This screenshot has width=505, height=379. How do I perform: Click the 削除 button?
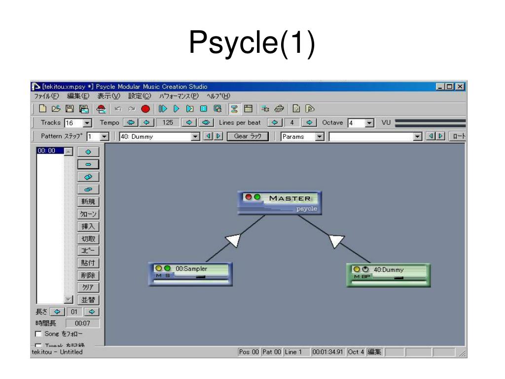88,275
